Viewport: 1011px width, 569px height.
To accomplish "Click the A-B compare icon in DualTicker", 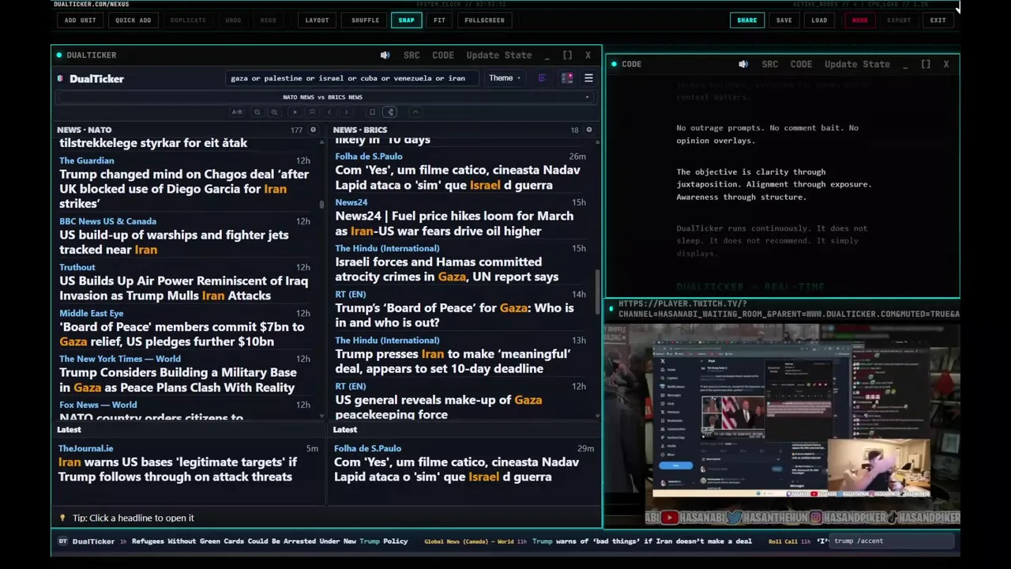I will tap(237, 112).
